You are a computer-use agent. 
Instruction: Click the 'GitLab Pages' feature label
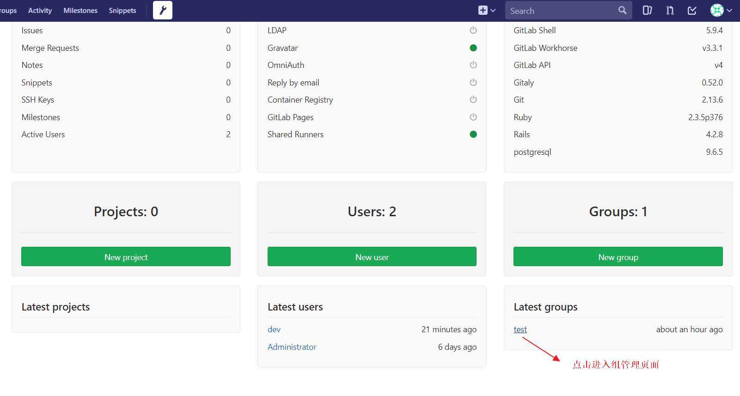(290, 117)
